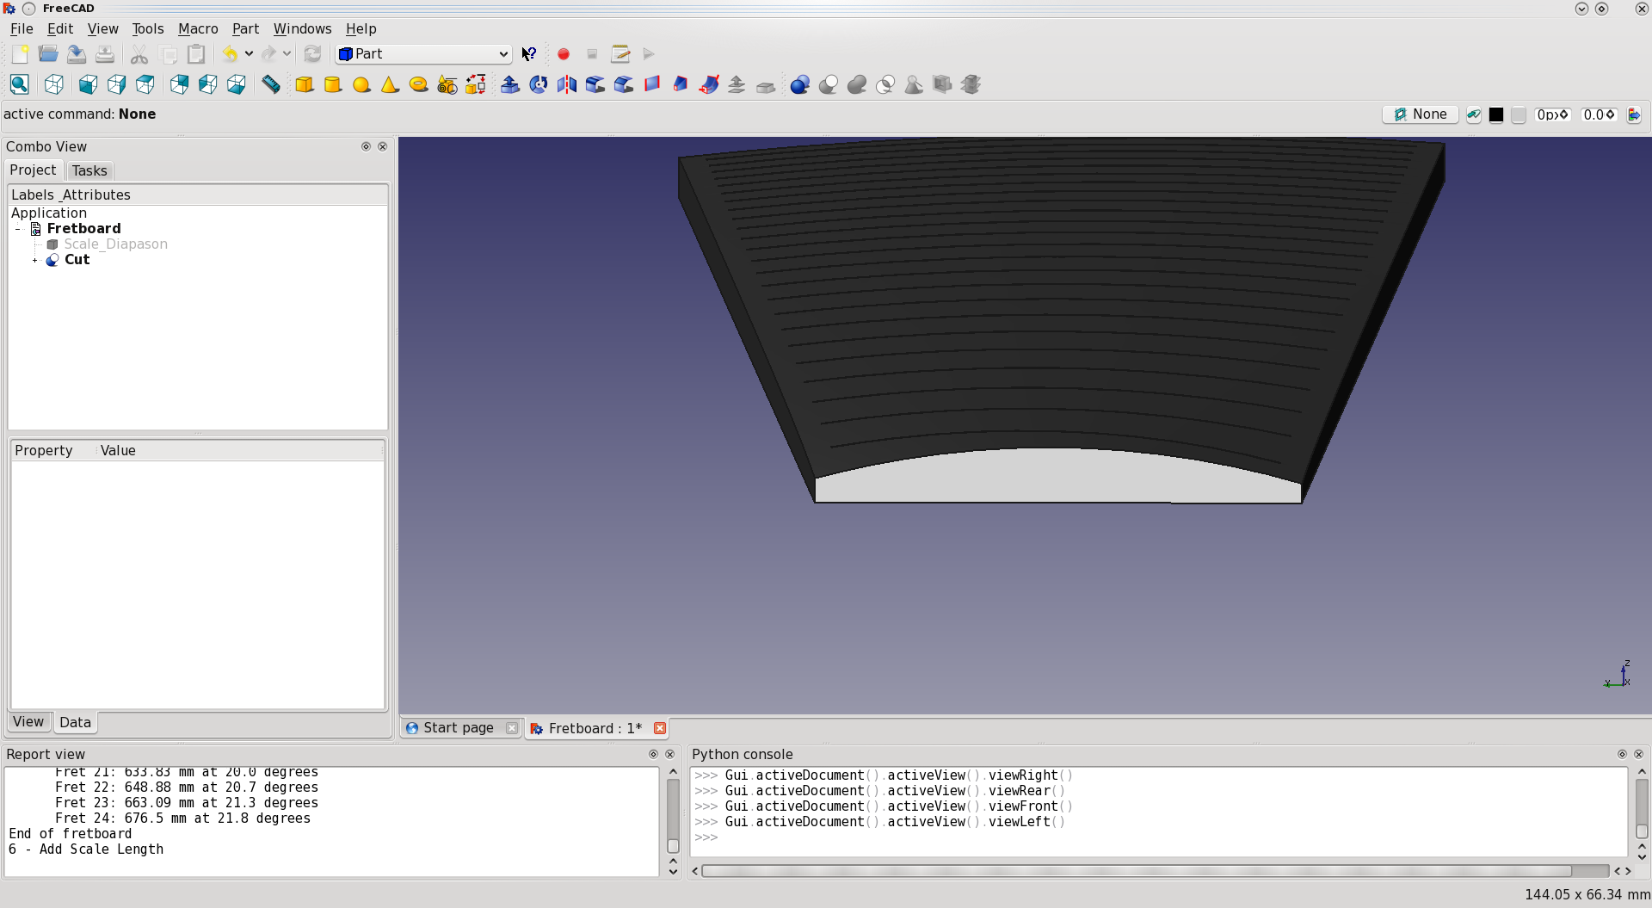
Task: Start macro recording with red record button
Action: pyautogui.click(x=564, y=54)
